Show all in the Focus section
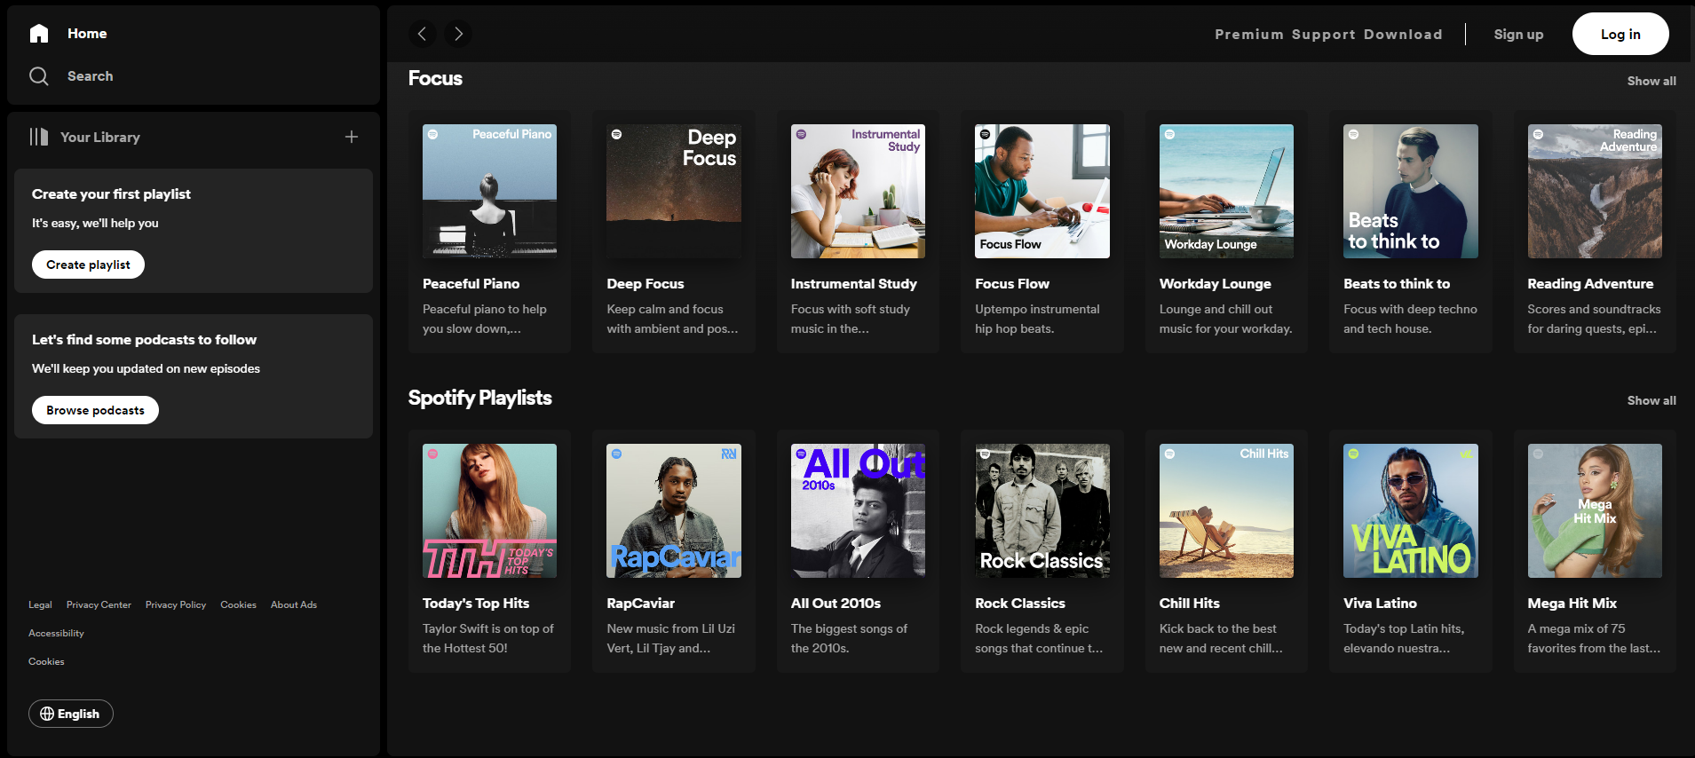The height and width of the screenshot is (758, 1695). pyautogui.click(x=1651, y=81)
